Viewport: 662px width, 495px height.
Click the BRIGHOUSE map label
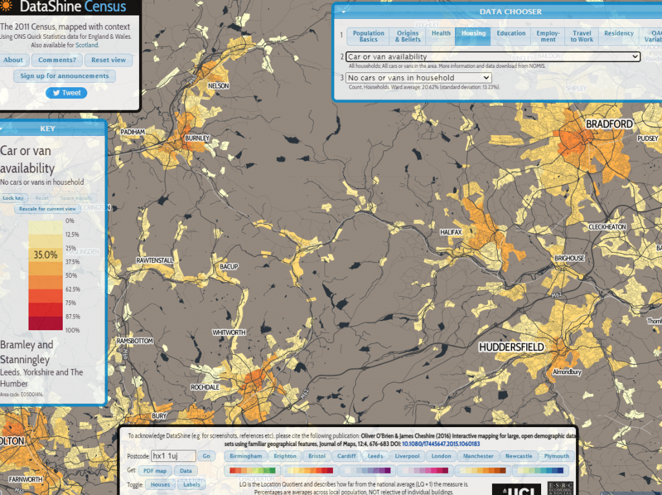569,258
